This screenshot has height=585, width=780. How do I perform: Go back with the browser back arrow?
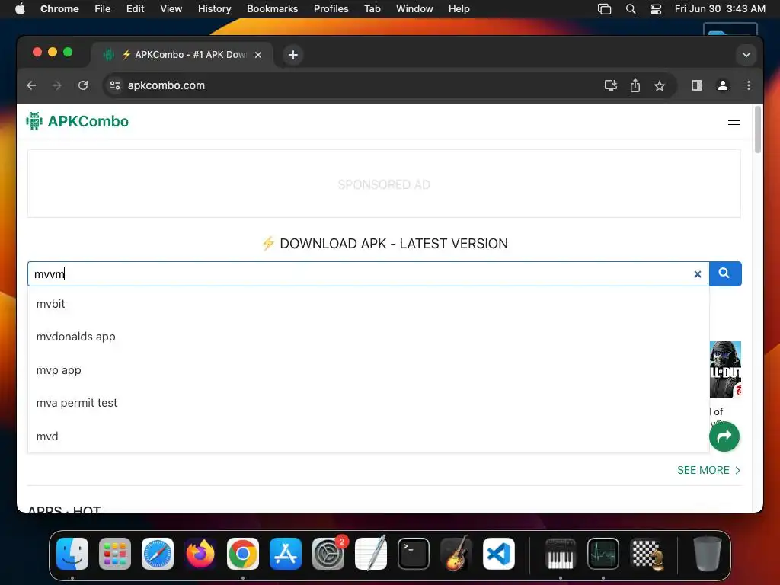click(x=31, y=85)
